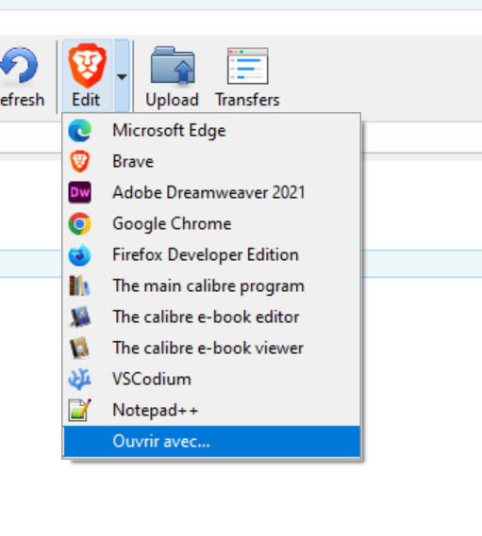Select The main calibre program entry
Screen dimensions: 482x536
pos(211,286)
